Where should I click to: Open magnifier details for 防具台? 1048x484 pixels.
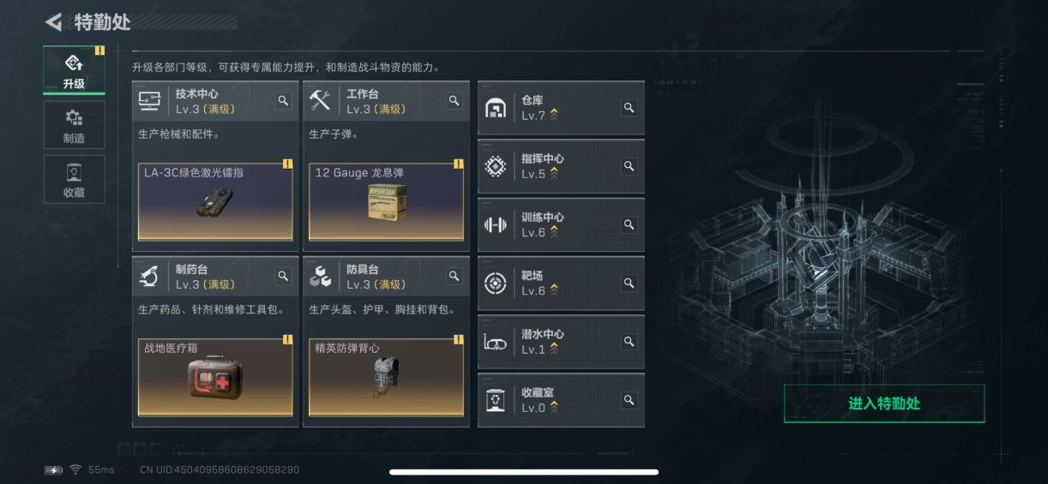455,276
